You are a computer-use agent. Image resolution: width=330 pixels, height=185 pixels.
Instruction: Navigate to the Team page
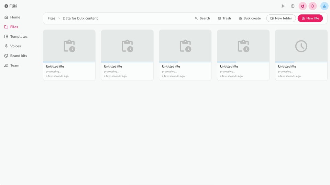[x=14, y=65]
